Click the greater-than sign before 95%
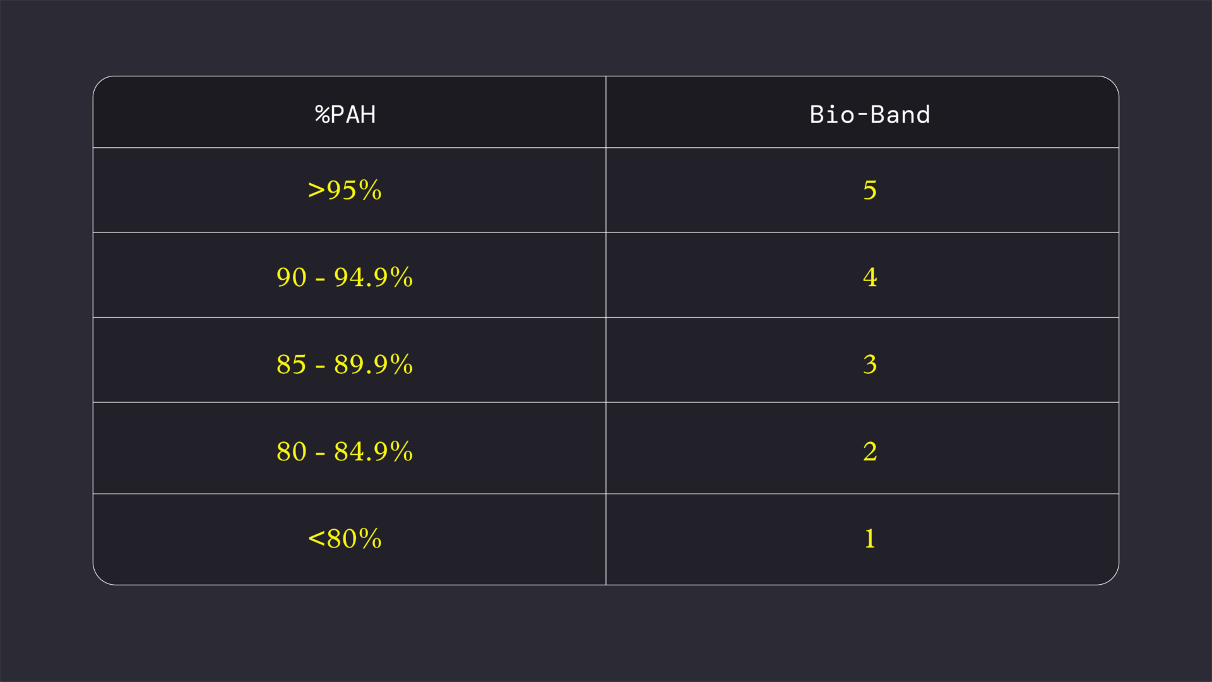This screenshot has height=682, width=1212. (x=316, y=190)
